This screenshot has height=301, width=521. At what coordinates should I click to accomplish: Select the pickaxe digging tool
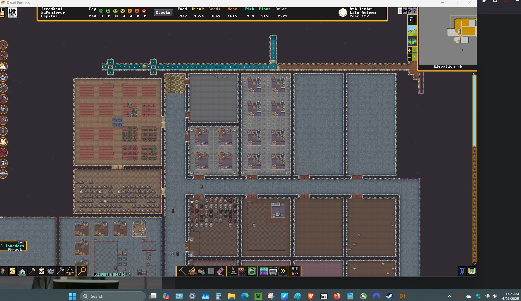[x=182, y=271]
